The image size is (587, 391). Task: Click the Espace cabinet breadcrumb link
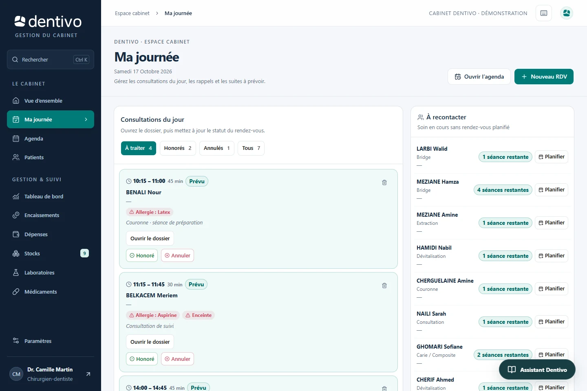tap(132, 13)
